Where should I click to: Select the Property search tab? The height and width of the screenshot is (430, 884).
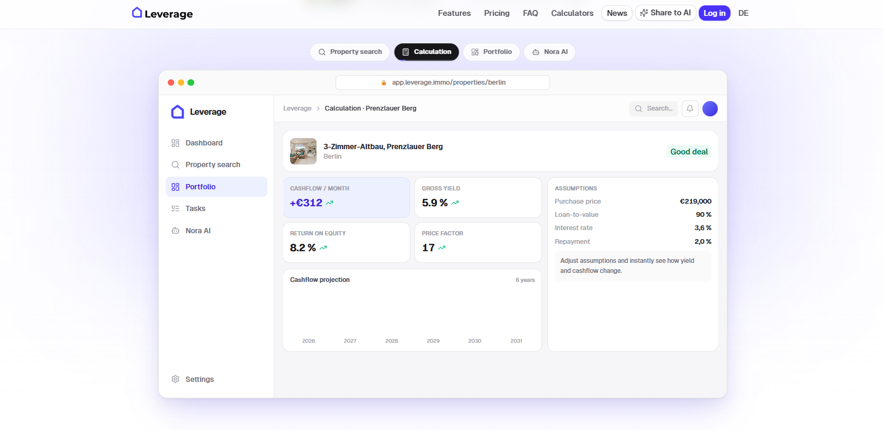(x=350, y=52)
